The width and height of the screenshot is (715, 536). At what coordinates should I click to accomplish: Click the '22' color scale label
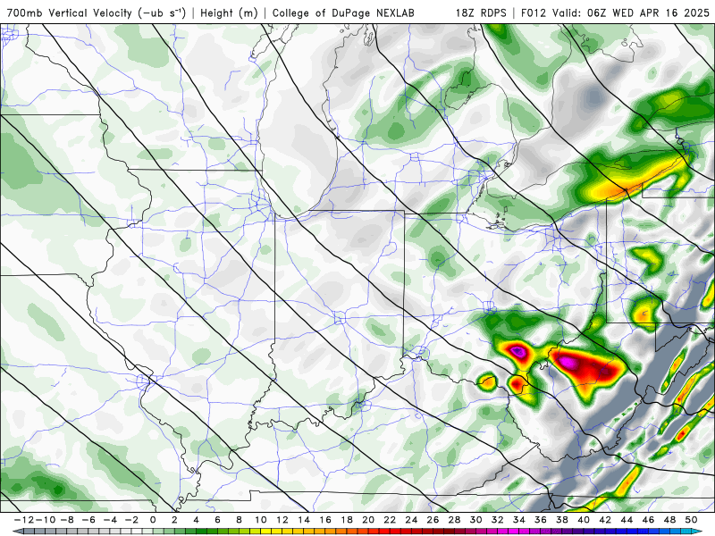pos(390,520)
